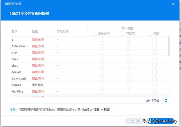The image size is (181, 127).
Task: Select the Download folder name
Action: click(19, 78)
